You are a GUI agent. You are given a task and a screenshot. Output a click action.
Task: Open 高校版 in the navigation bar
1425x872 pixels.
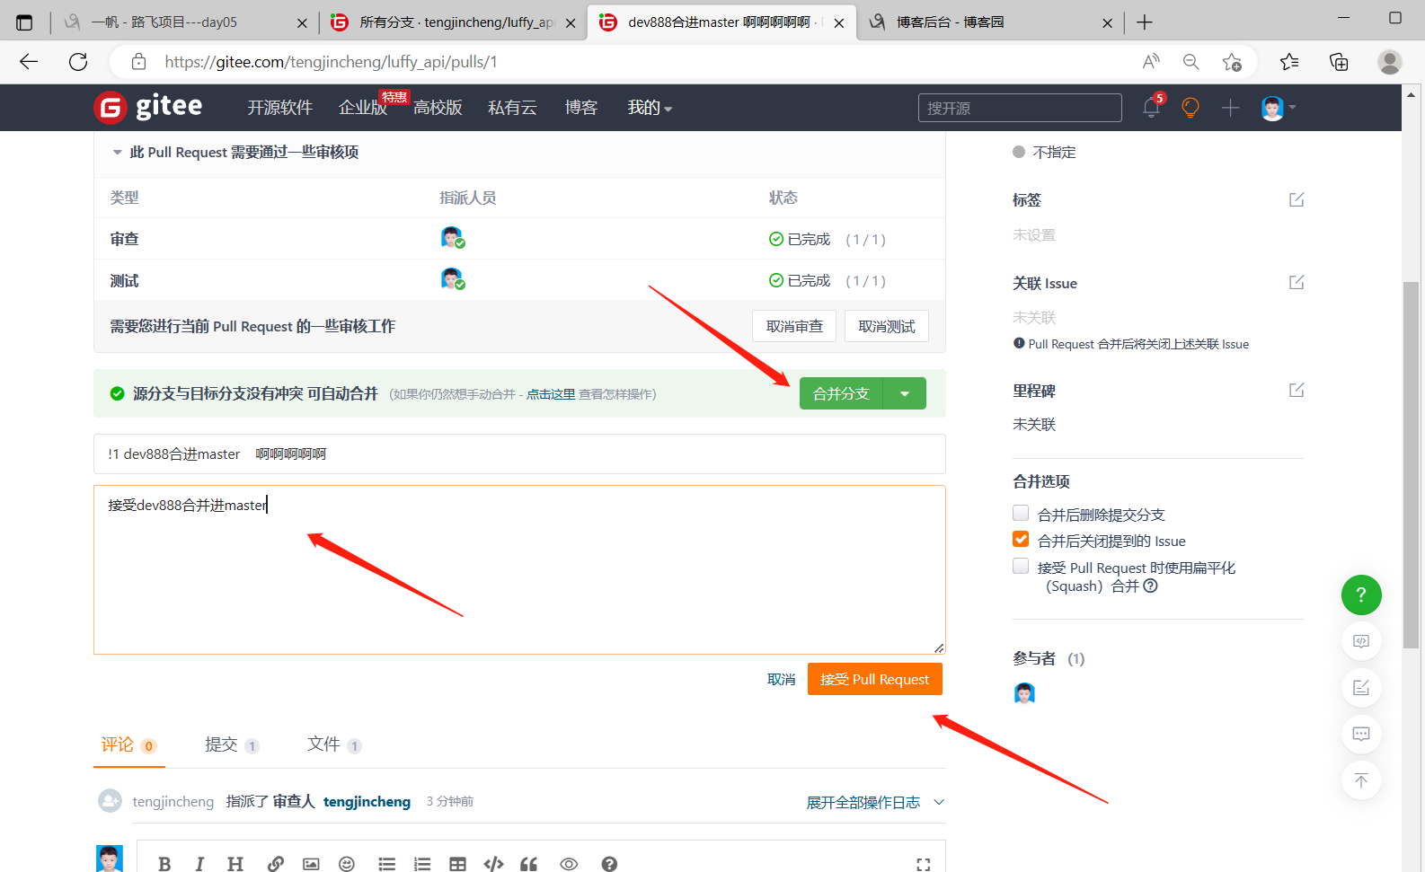tap(438, 108)
